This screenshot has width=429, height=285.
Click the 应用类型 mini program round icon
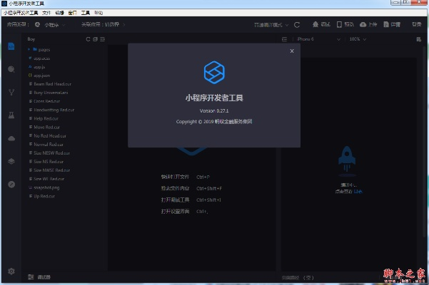tap(37, 24)
